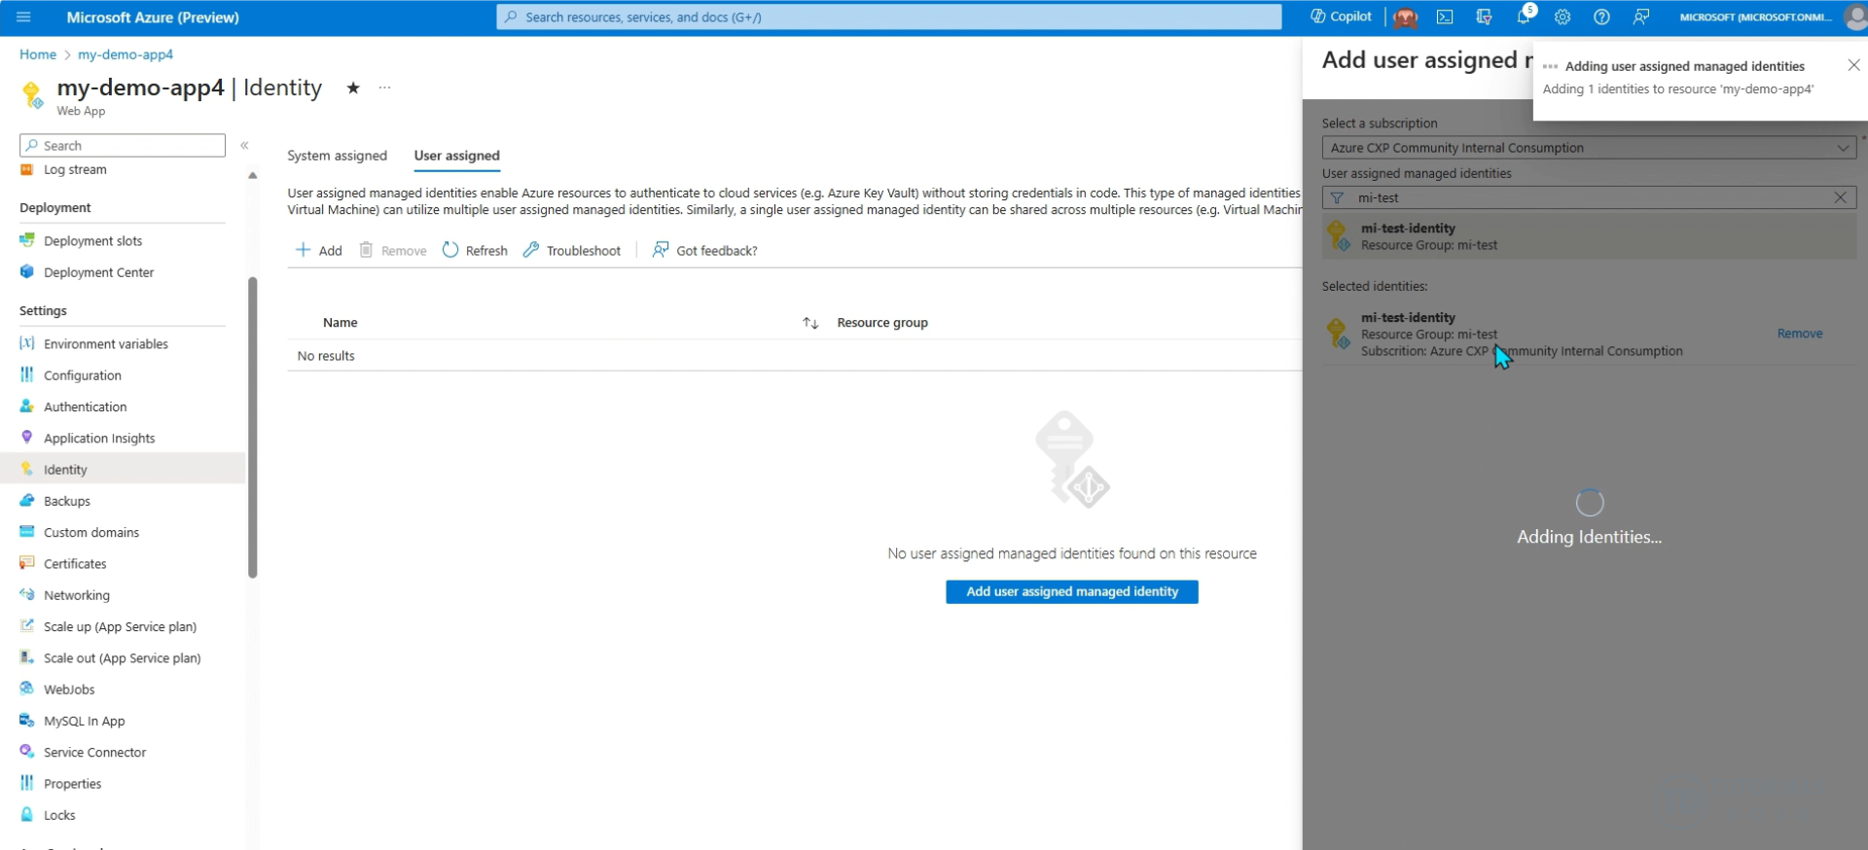This screenshot has height=850, width=1868.
Task: Open Troubleshoot from the toolbar
Action: [x=572, y=251]
